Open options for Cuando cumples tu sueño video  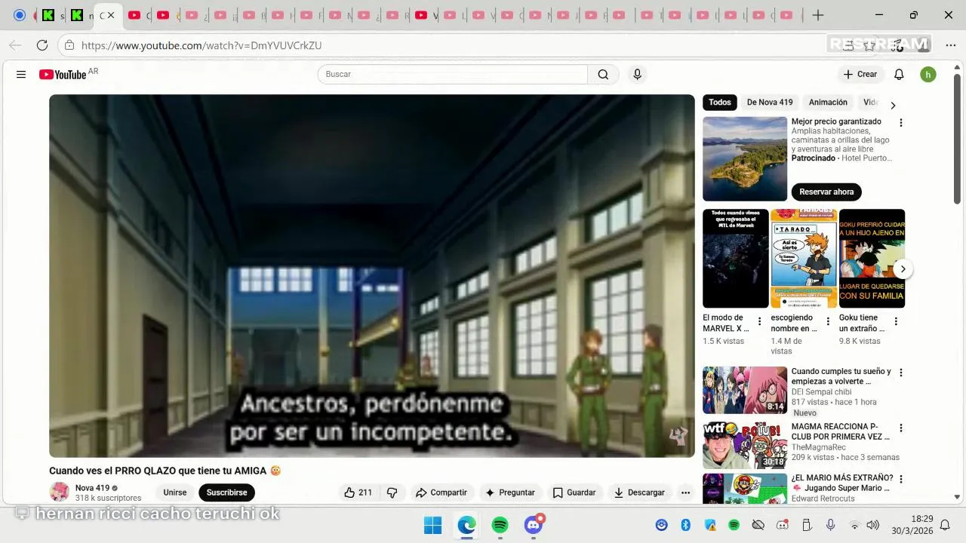pyautogui.click(x=900, y=373)
